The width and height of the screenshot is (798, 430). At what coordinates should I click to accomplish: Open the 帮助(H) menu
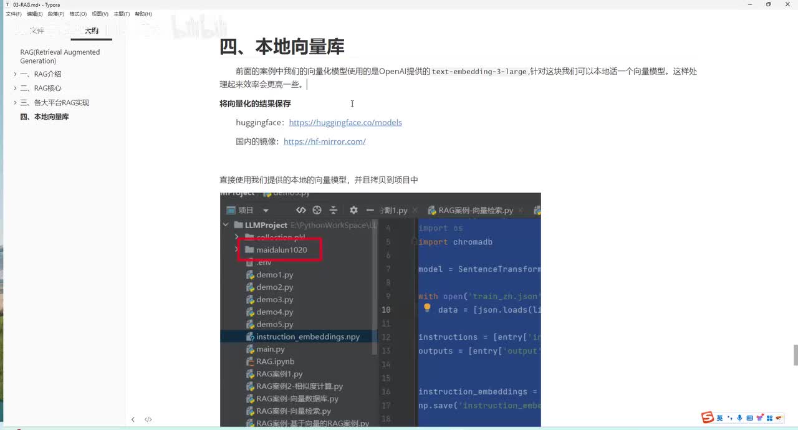click(x=143, y=14)
